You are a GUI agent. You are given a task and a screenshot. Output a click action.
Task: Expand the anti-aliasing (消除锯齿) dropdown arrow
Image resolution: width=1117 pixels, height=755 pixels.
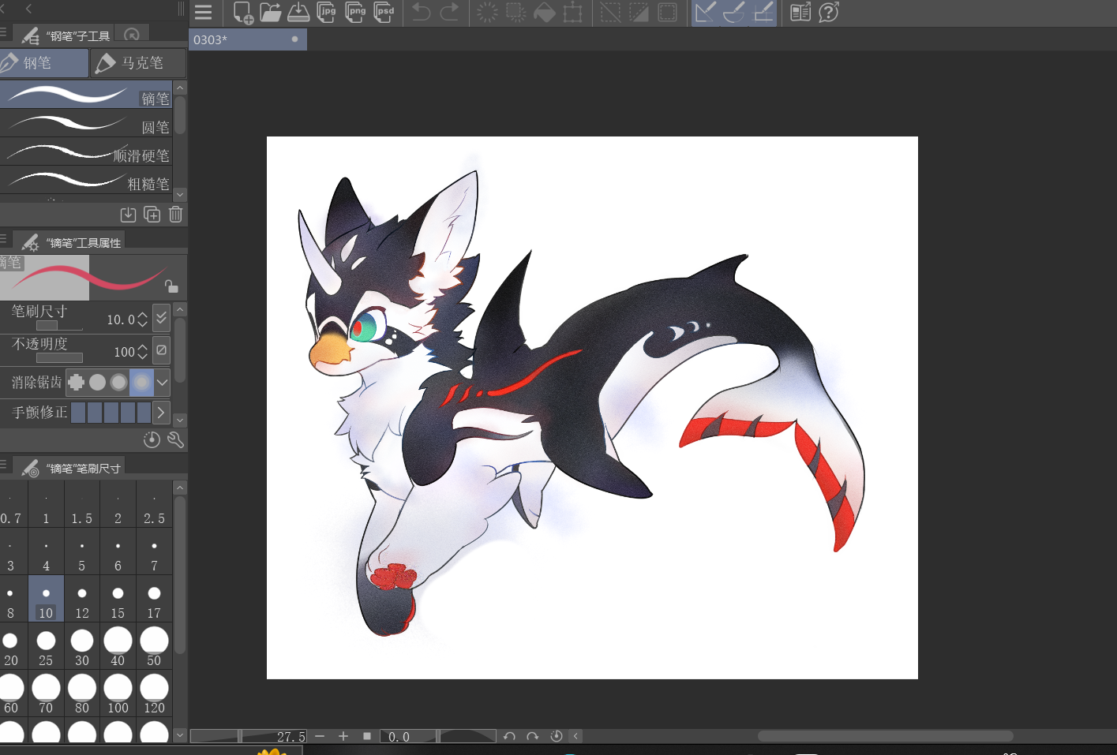(x=162, y=383)
